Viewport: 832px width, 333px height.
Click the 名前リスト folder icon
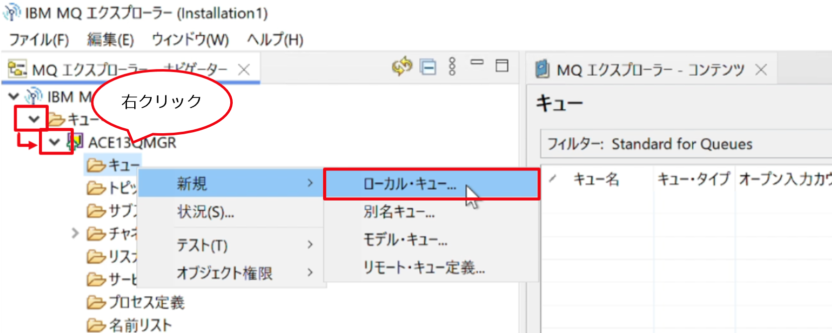tap(96, 325)
